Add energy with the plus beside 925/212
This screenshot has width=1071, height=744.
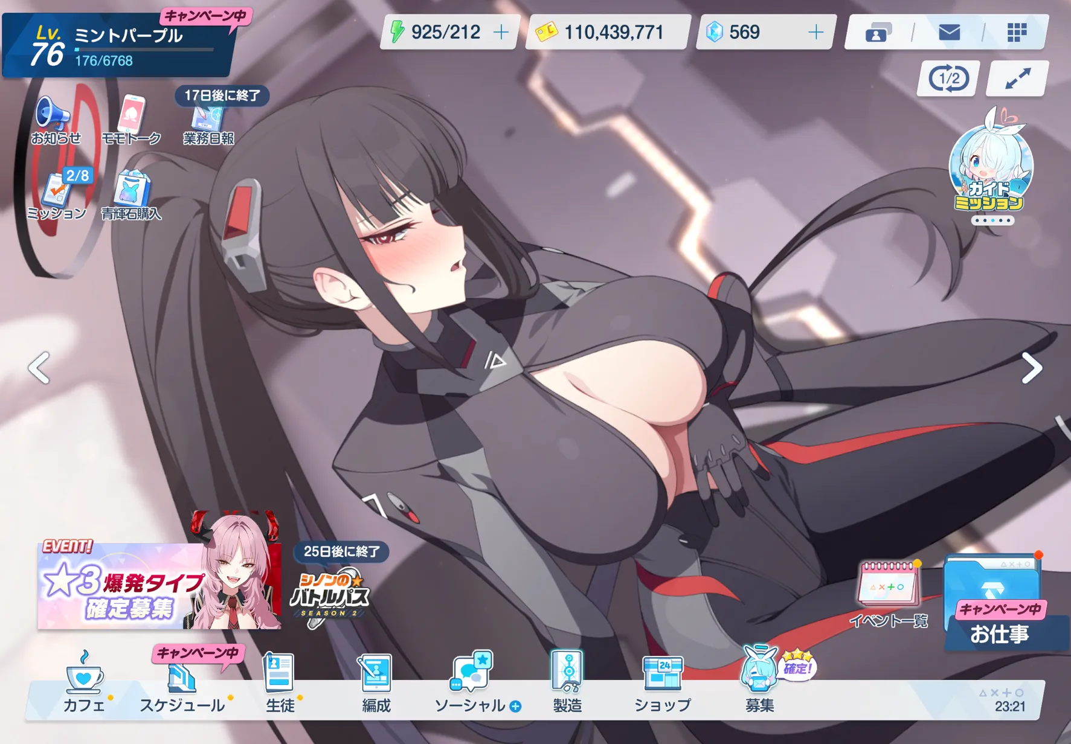501,32
